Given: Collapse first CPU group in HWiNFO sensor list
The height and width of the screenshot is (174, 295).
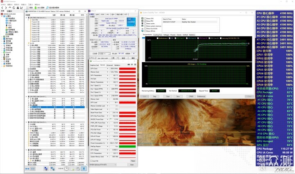Looking at the screenshot, I should coord(26,18).
